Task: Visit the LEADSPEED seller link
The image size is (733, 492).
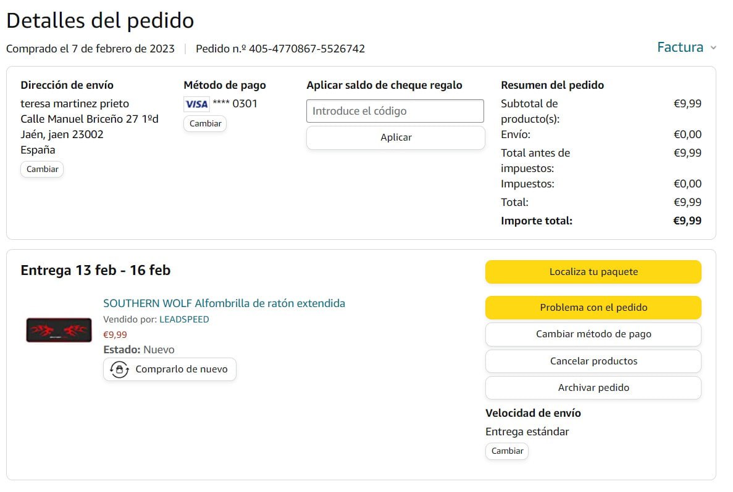Action: coord(184,319)
